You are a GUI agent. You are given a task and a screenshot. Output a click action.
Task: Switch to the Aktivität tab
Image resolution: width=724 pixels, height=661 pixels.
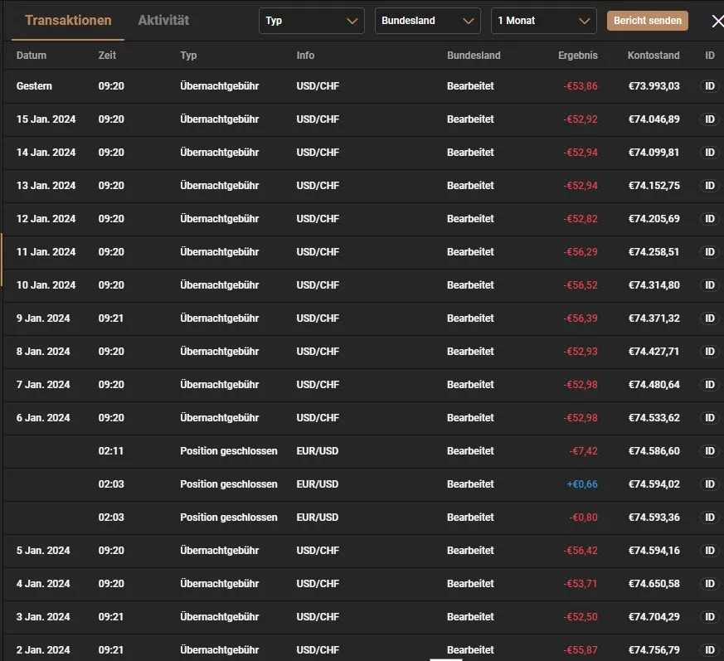(x=163, y=21)
